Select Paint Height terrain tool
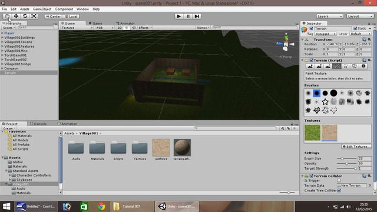 coord(319,67)
